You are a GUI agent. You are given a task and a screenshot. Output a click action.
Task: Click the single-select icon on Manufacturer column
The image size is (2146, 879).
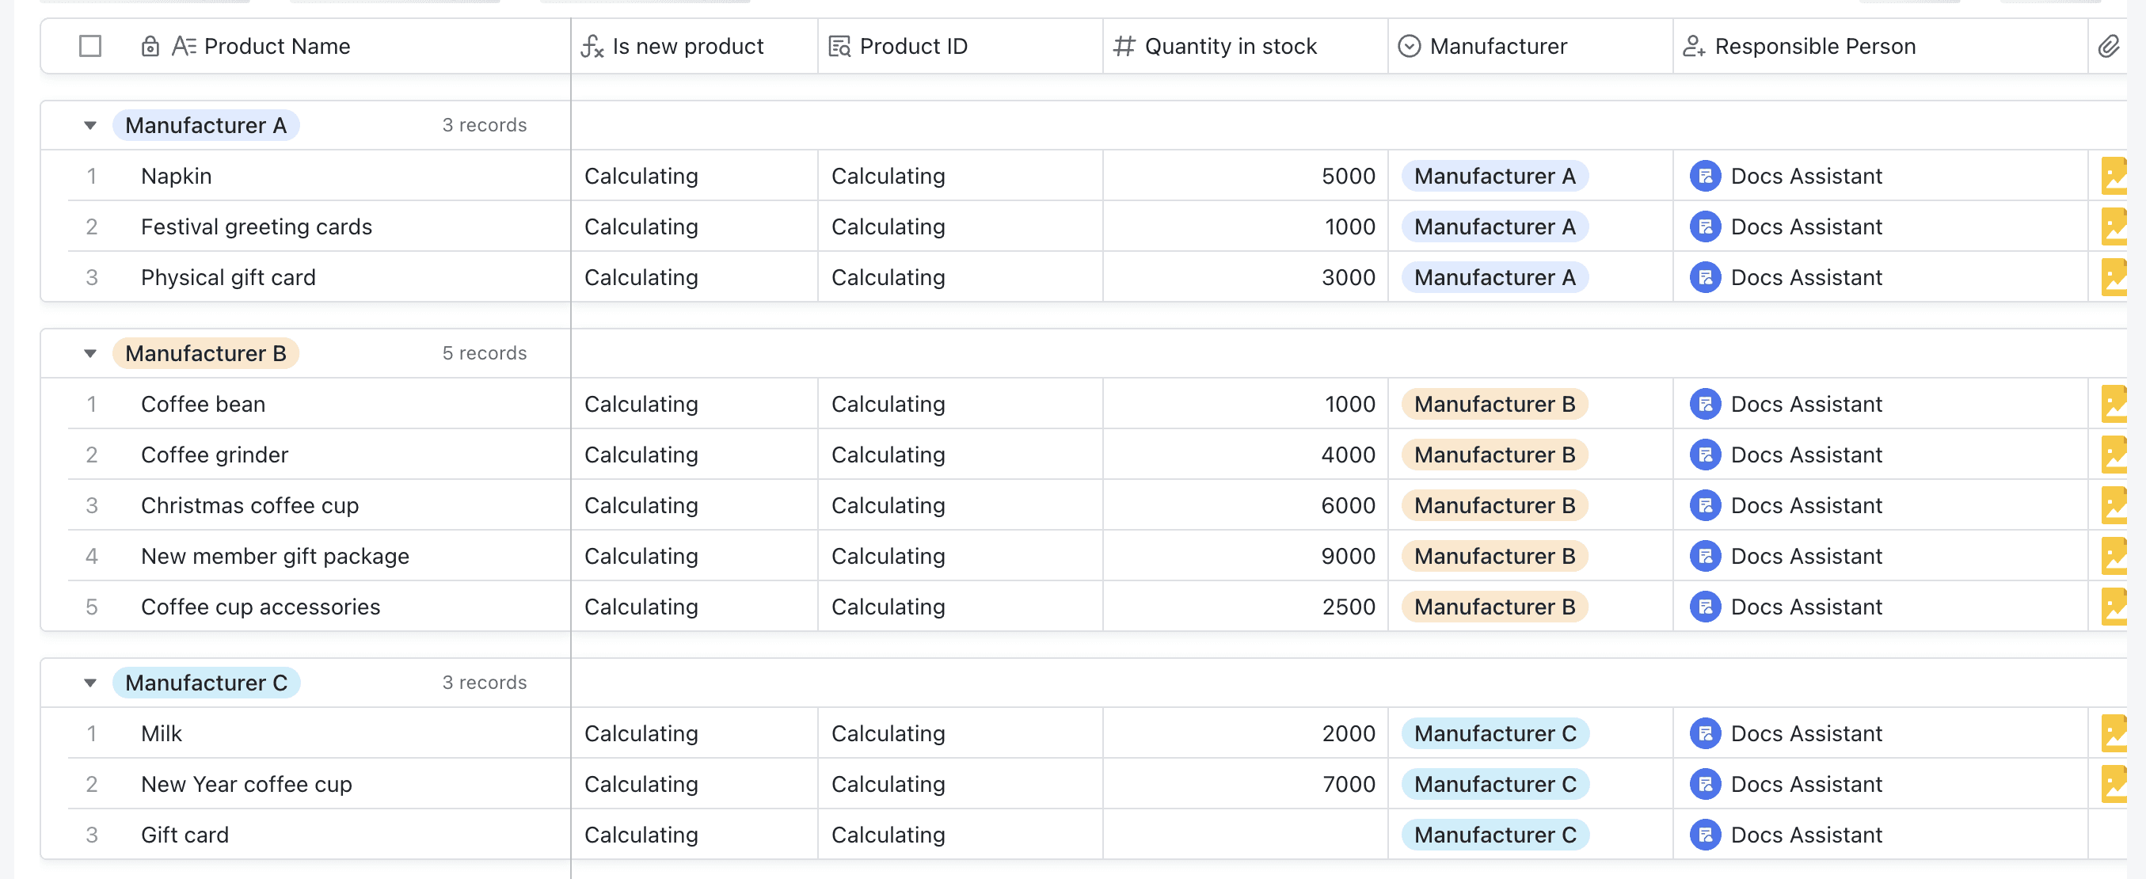pos(1409,47)
